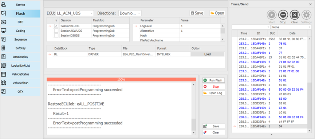Open the LogicalLinkList sidebar icon
This screenshot has width=315, height=139.
coord(4,65)
